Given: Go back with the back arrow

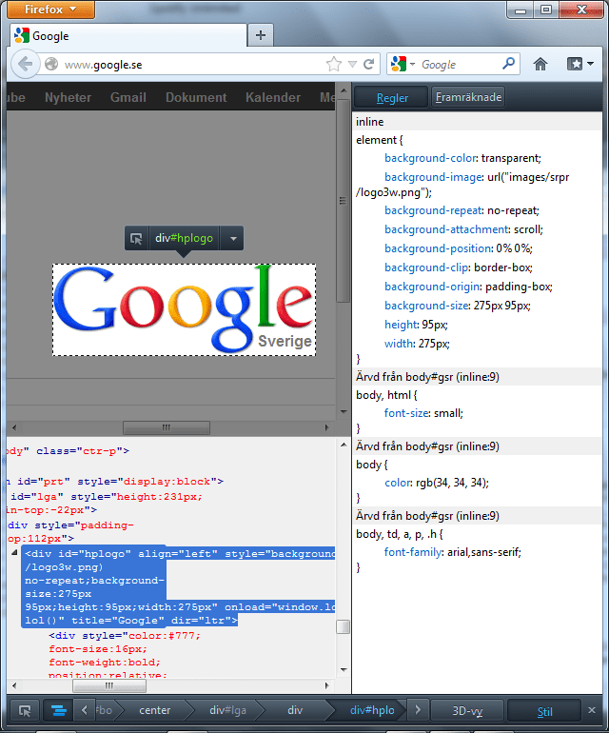Looking at the screenshot, I should [x=26, y=64].
